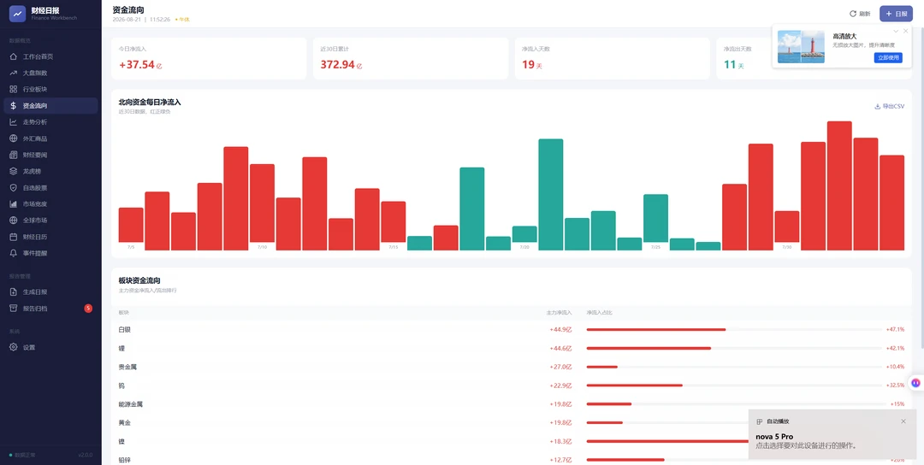This screenshot has height=465, width=924.
Task: Dismiss the 自动播放 nova 5 Pro notification
Action: [x=903, y=421]
